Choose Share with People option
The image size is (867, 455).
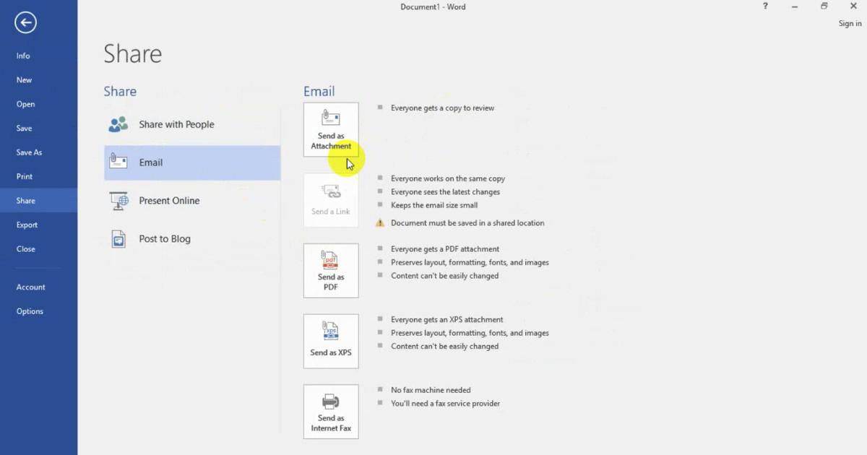pyautogui.click(x=192, y=124)
